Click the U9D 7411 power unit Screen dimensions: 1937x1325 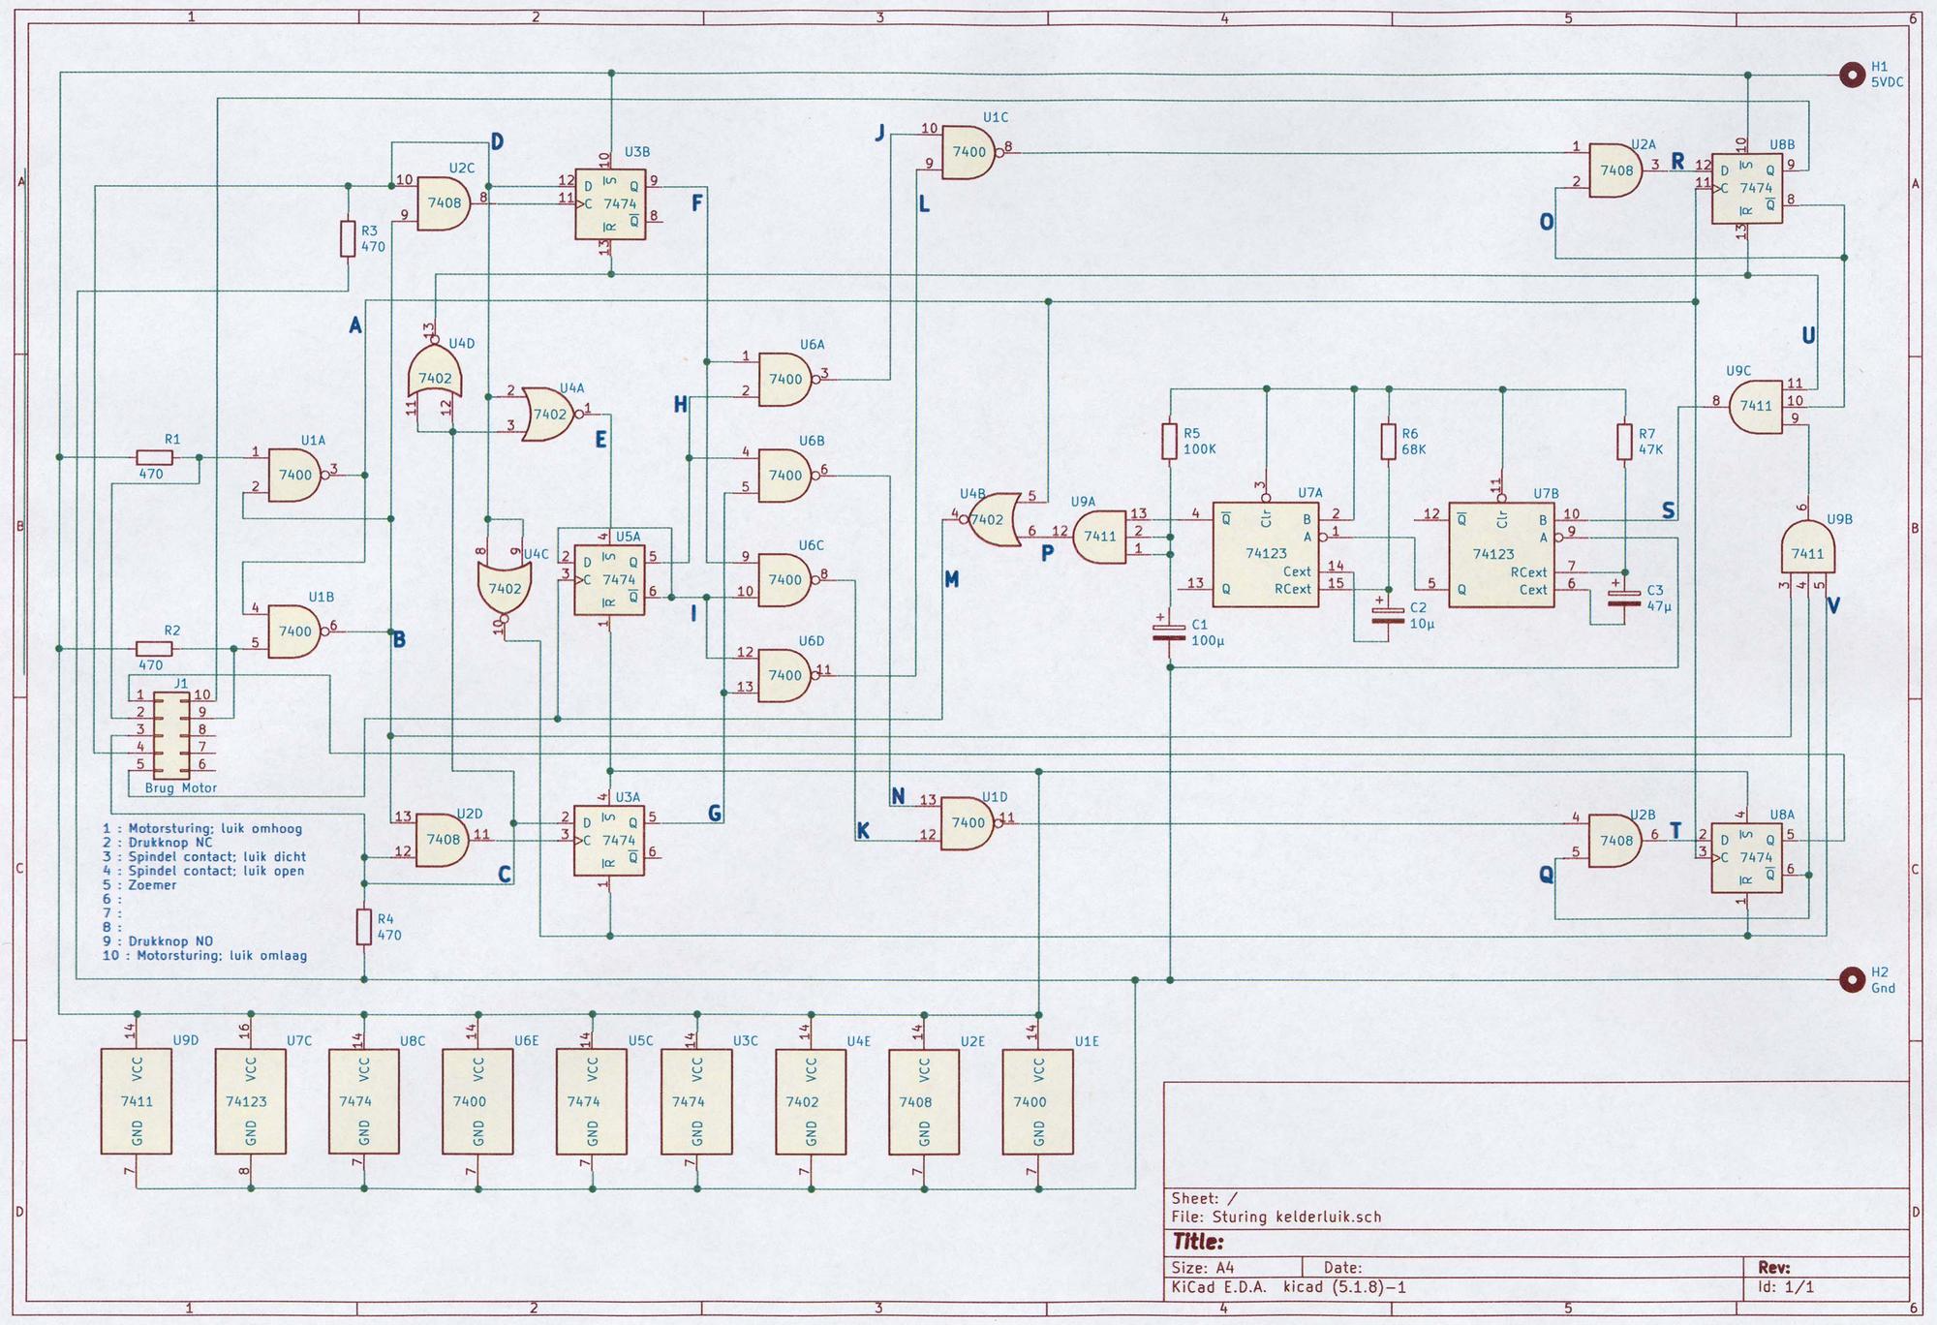pyautogui.click(x=137, y=1101)
